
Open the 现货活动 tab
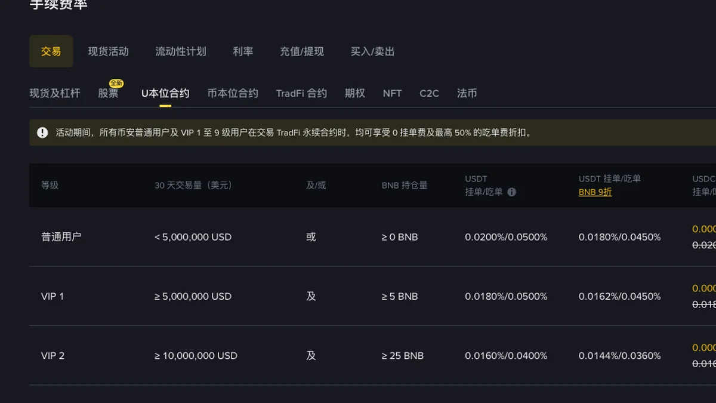(x=109, y=51)
